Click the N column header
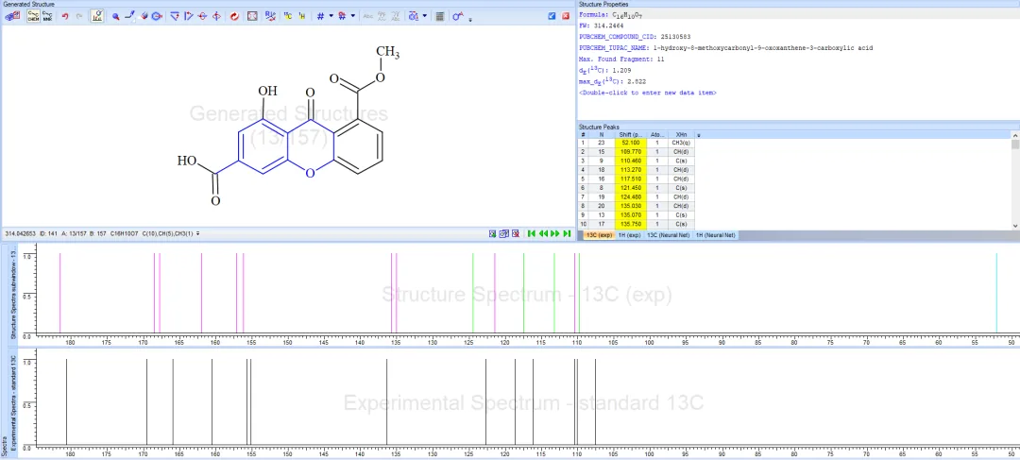The image size is (1020, 460). pyautogui.click(x=602, y=135)
